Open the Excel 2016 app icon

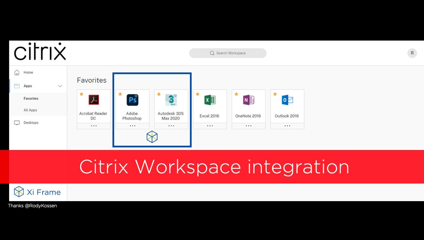click(210, 100)
